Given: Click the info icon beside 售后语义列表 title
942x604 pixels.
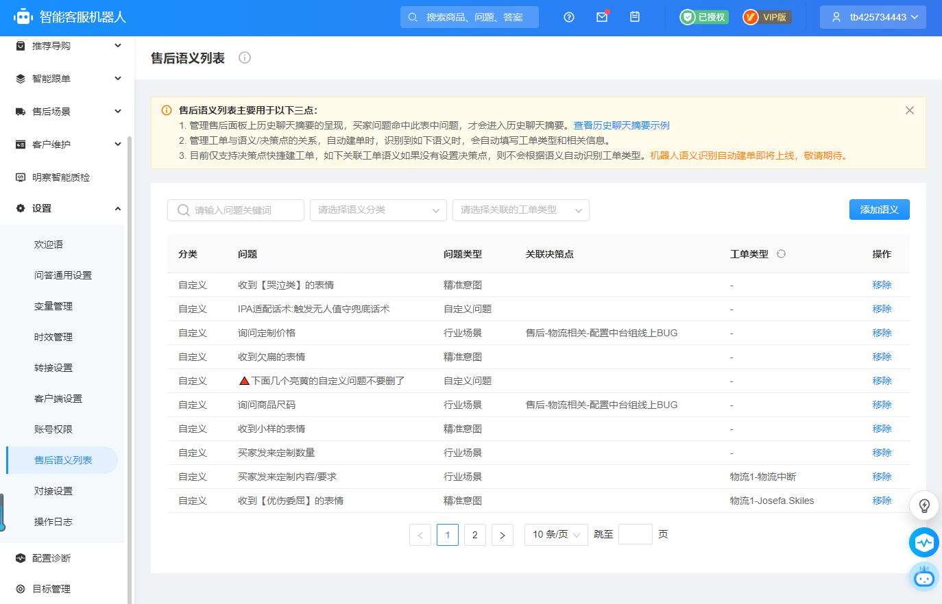Looking at the screenshot, I should (x=245, y=58).
